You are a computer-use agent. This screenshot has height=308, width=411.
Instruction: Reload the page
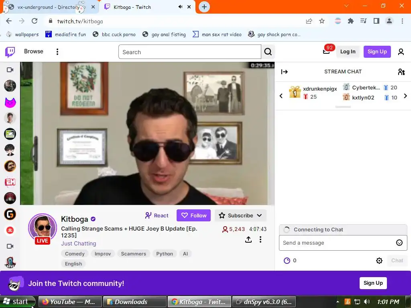[35, 21]
